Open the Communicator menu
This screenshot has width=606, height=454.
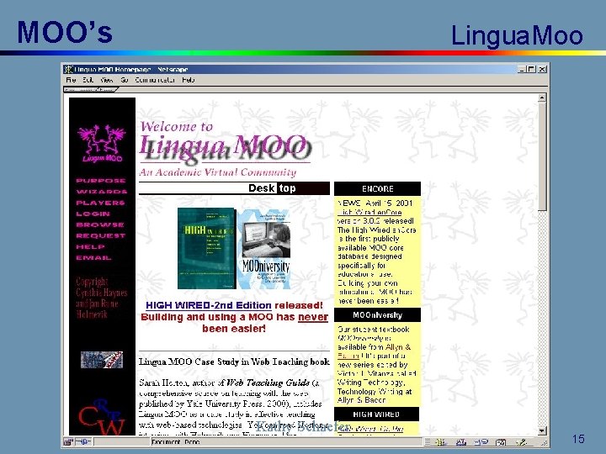point(155,80)
